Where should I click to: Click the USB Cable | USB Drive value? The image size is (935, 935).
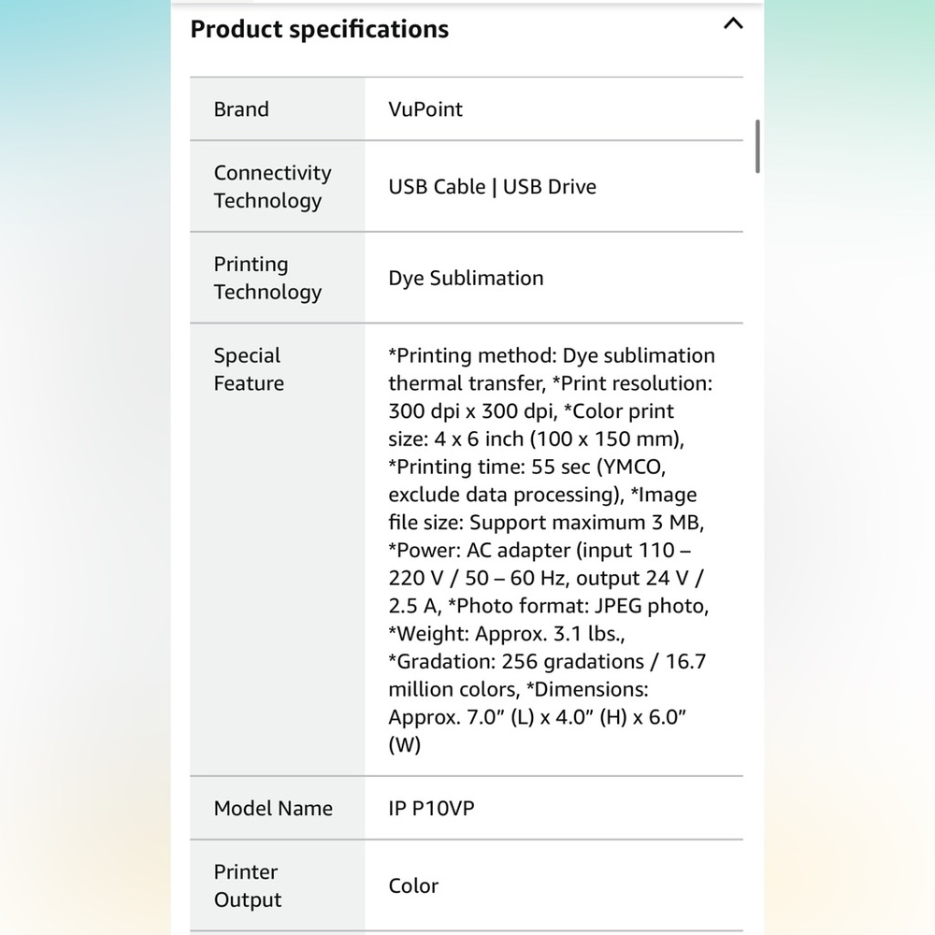tap(492, 187)
